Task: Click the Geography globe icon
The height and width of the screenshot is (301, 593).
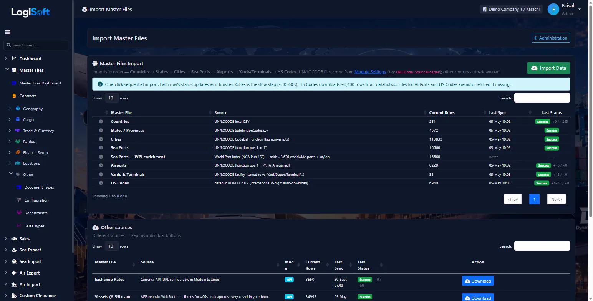Action: click(18, 109)
